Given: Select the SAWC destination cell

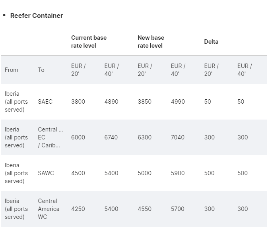Looking at the screenshot, I should (46, 173).
